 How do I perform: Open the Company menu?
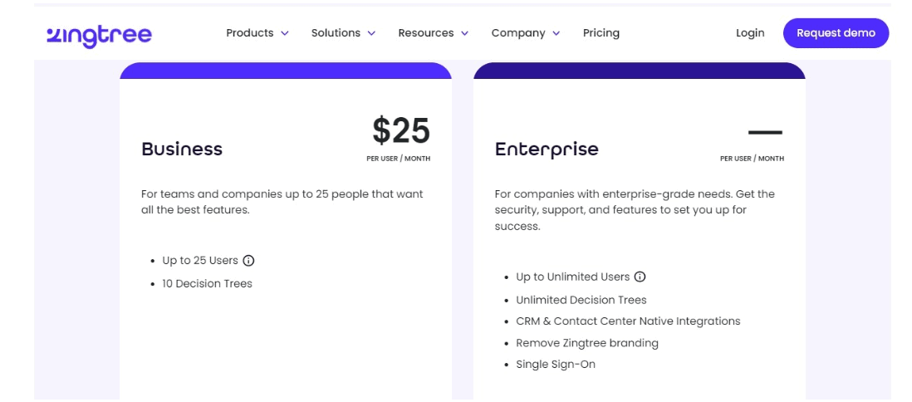pos(518,33)
